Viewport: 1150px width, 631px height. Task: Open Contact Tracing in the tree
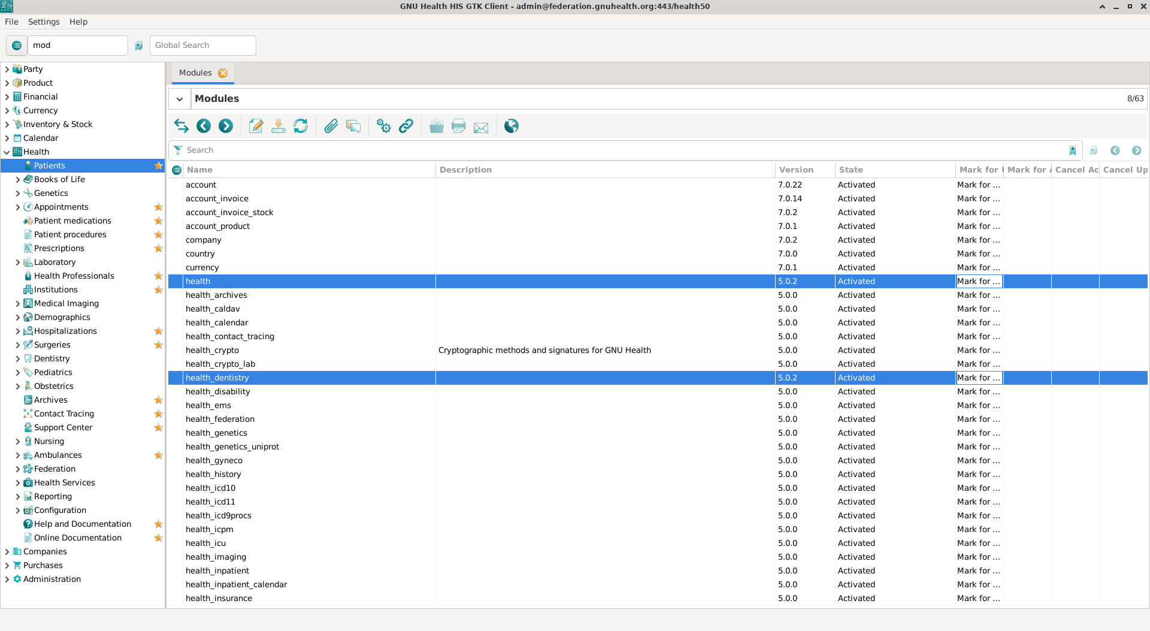64,413
